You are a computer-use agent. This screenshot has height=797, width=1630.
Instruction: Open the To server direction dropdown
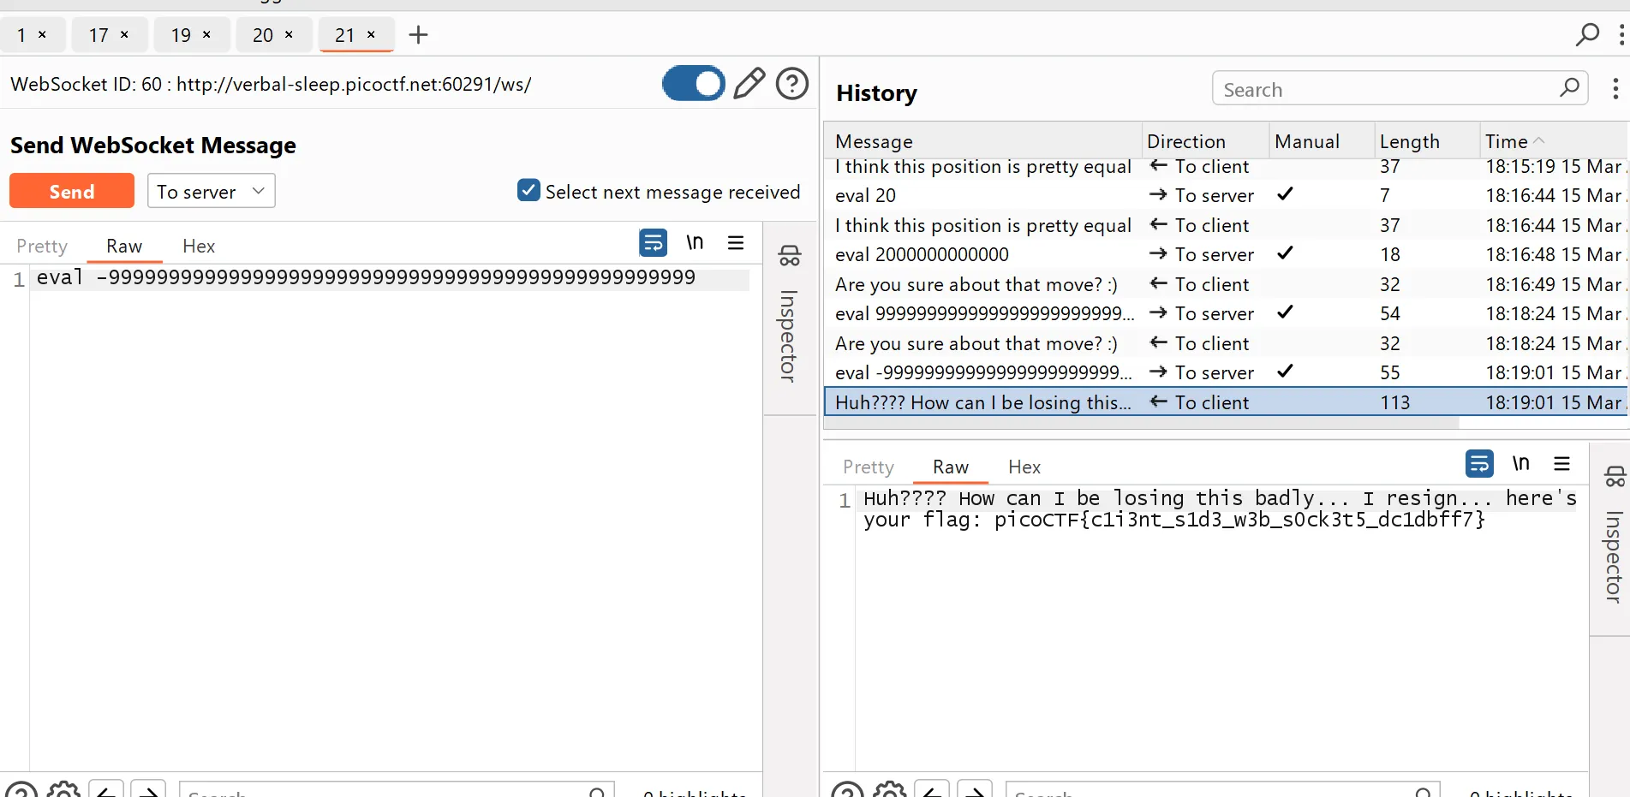tap(211, 191)
